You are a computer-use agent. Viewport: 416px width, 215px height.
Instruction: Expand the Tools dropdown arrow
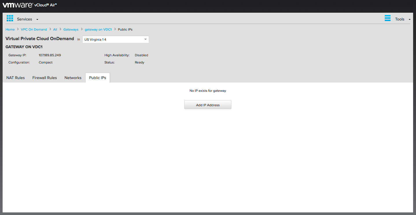pyautogui.click(x=409, y=20)
